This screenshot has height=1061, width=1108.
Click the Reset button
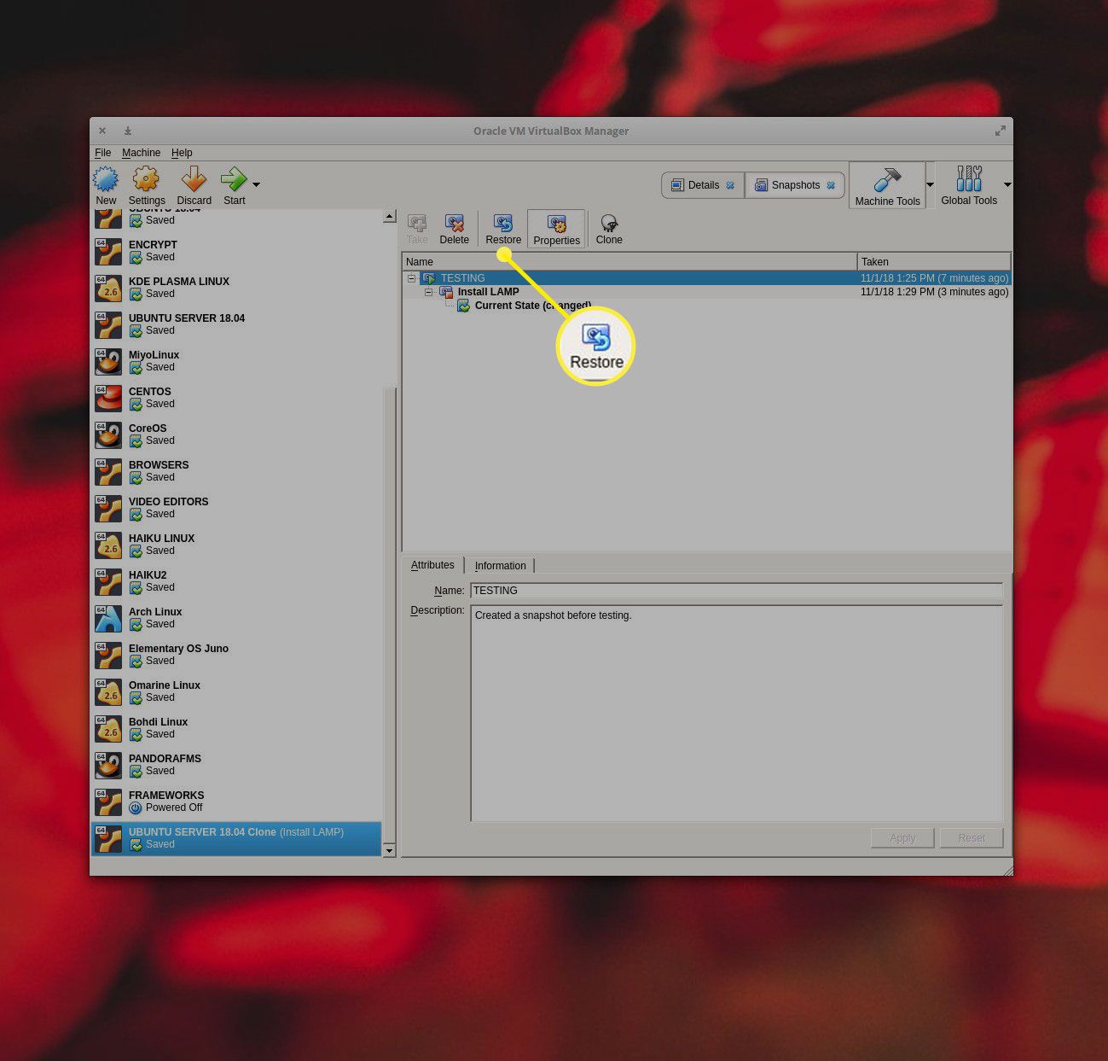[x=972, y=838]
